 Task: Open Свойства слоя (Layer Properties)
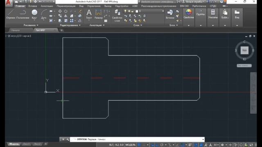click(x=117, y=16)
